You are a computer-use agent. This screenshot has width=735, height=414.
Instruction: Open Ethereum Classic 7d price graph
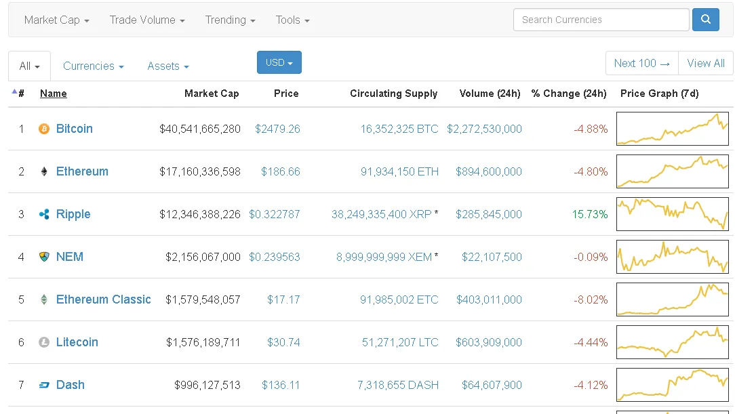pos(672,299)
